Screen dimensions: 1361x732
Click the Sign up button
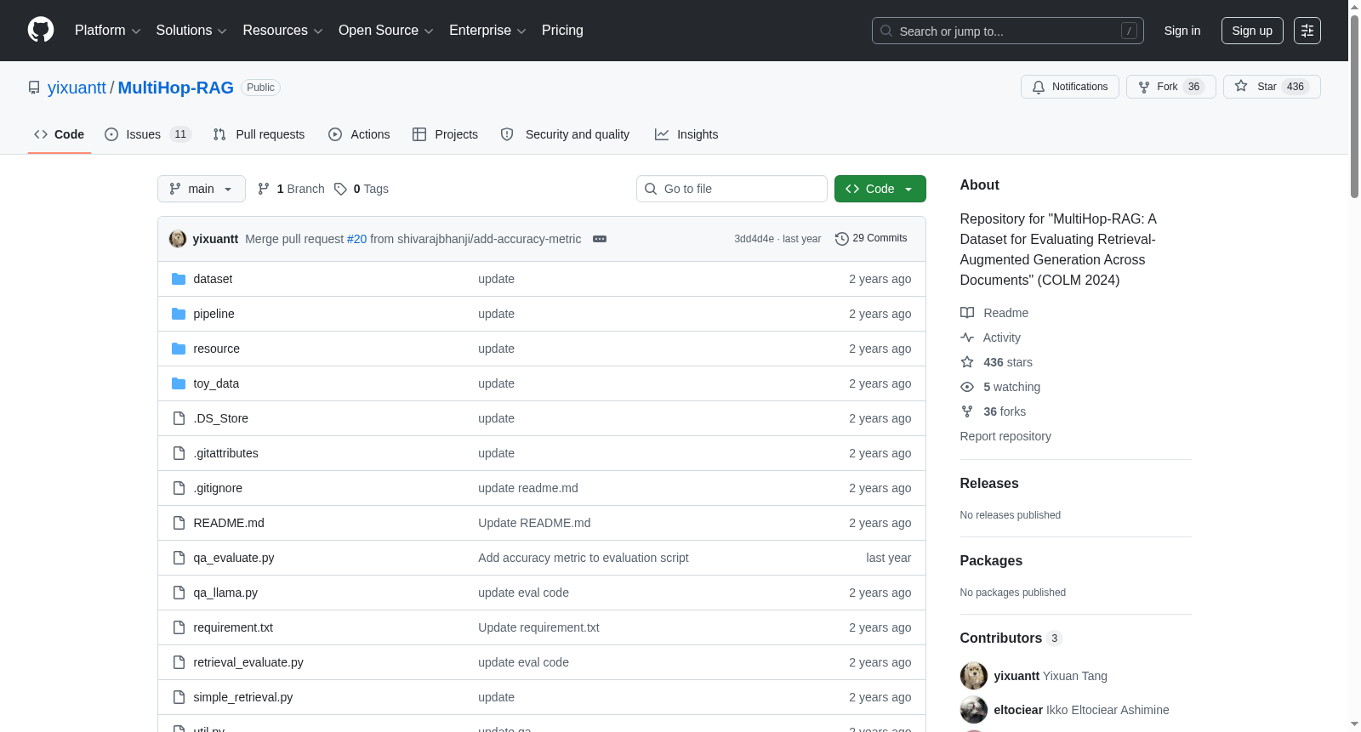point(1252,31)
